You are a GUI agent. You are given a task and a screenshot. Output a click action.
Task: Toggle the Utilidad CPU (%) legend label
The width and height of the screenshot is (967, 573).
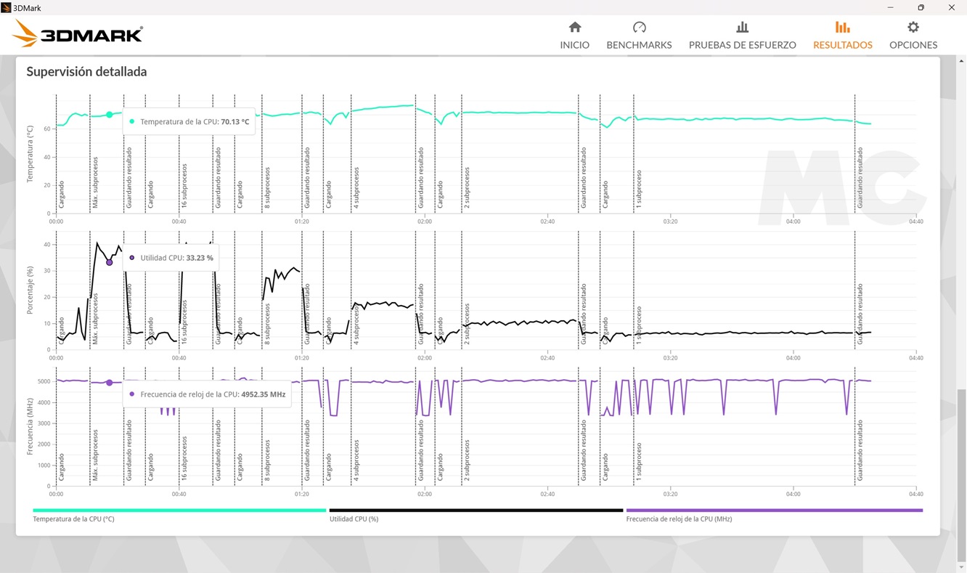pyautogui.click(x=354, y=519)
